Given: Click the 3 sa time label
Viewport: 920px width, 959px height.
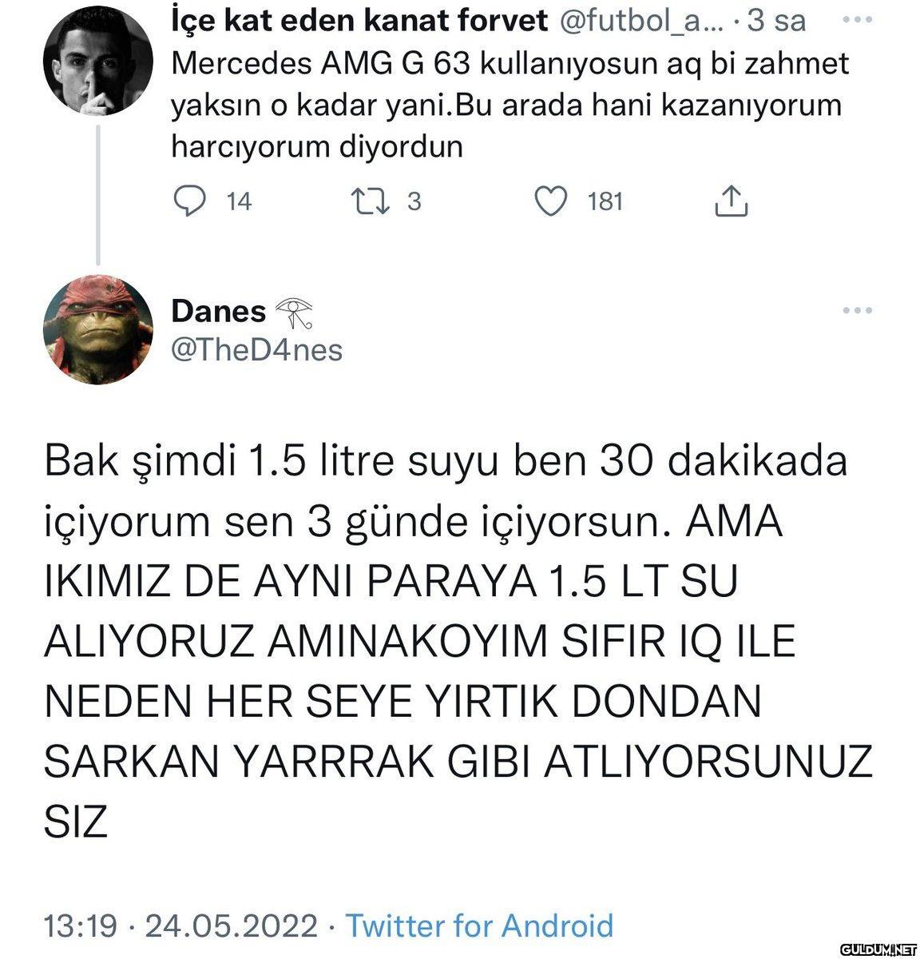Looking at the screenshot, I should [x=775, y=22].
